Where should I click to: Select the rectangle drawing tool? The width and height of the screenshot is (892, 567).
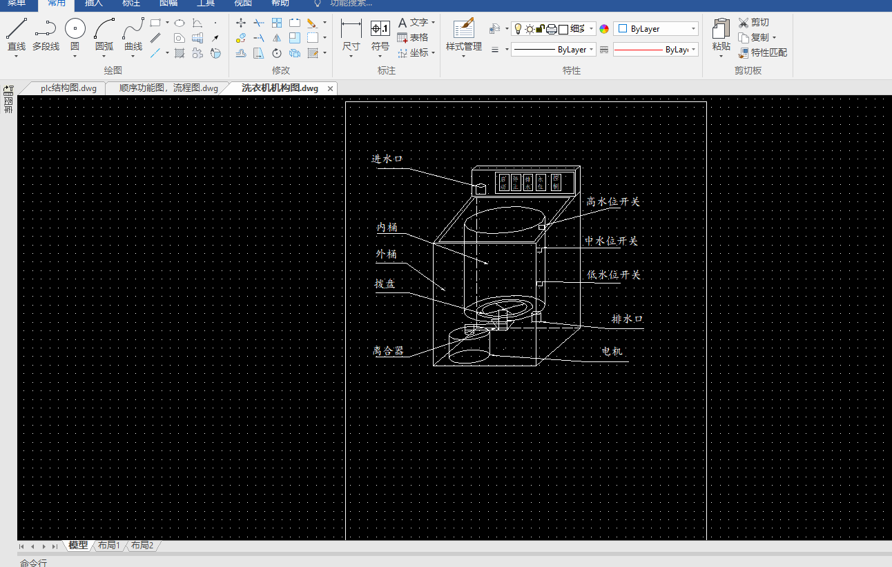(155, 23)
